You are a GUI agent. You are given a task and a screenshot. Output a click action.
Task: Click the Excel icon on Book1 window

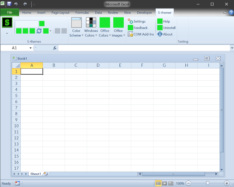[x=14, y=58]
